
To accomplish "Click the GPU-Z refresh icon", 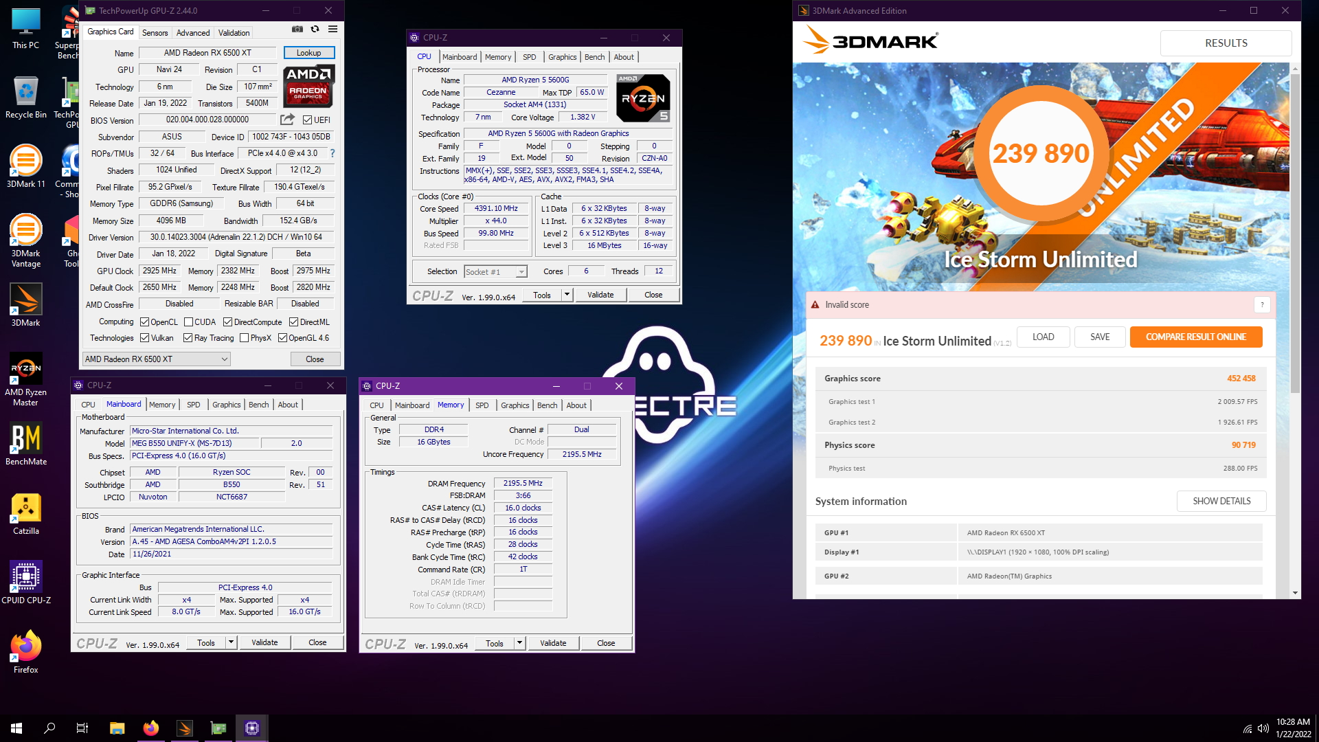I will coord(315,30).
